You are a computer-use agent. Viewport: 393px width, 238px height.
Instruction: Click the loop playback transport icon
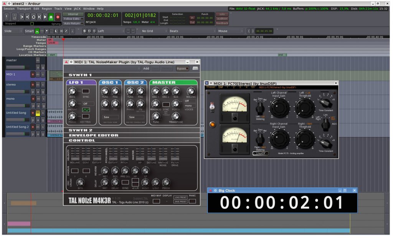click(x=33, y=17)
